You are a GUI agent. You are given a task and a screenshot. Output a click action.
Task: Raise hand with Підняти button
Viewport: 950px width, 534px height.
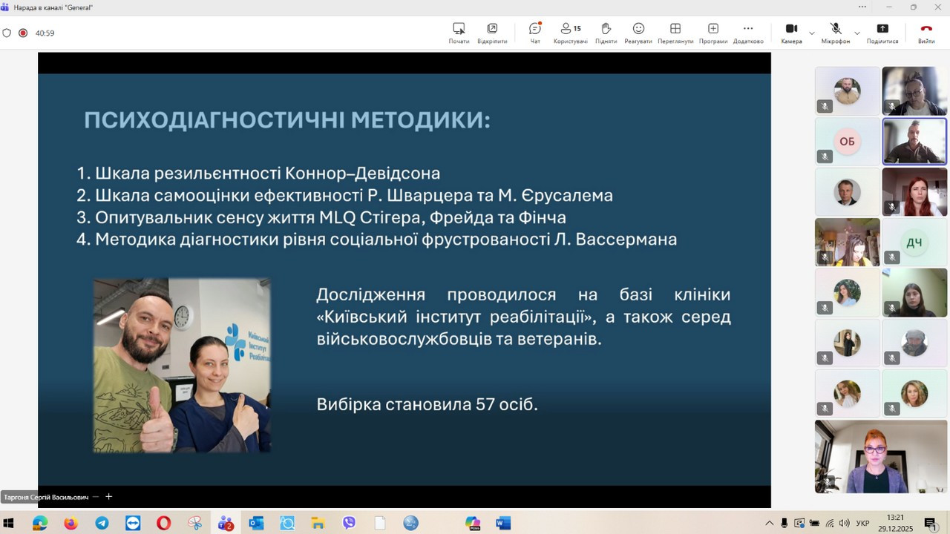(x=606, y=32)
